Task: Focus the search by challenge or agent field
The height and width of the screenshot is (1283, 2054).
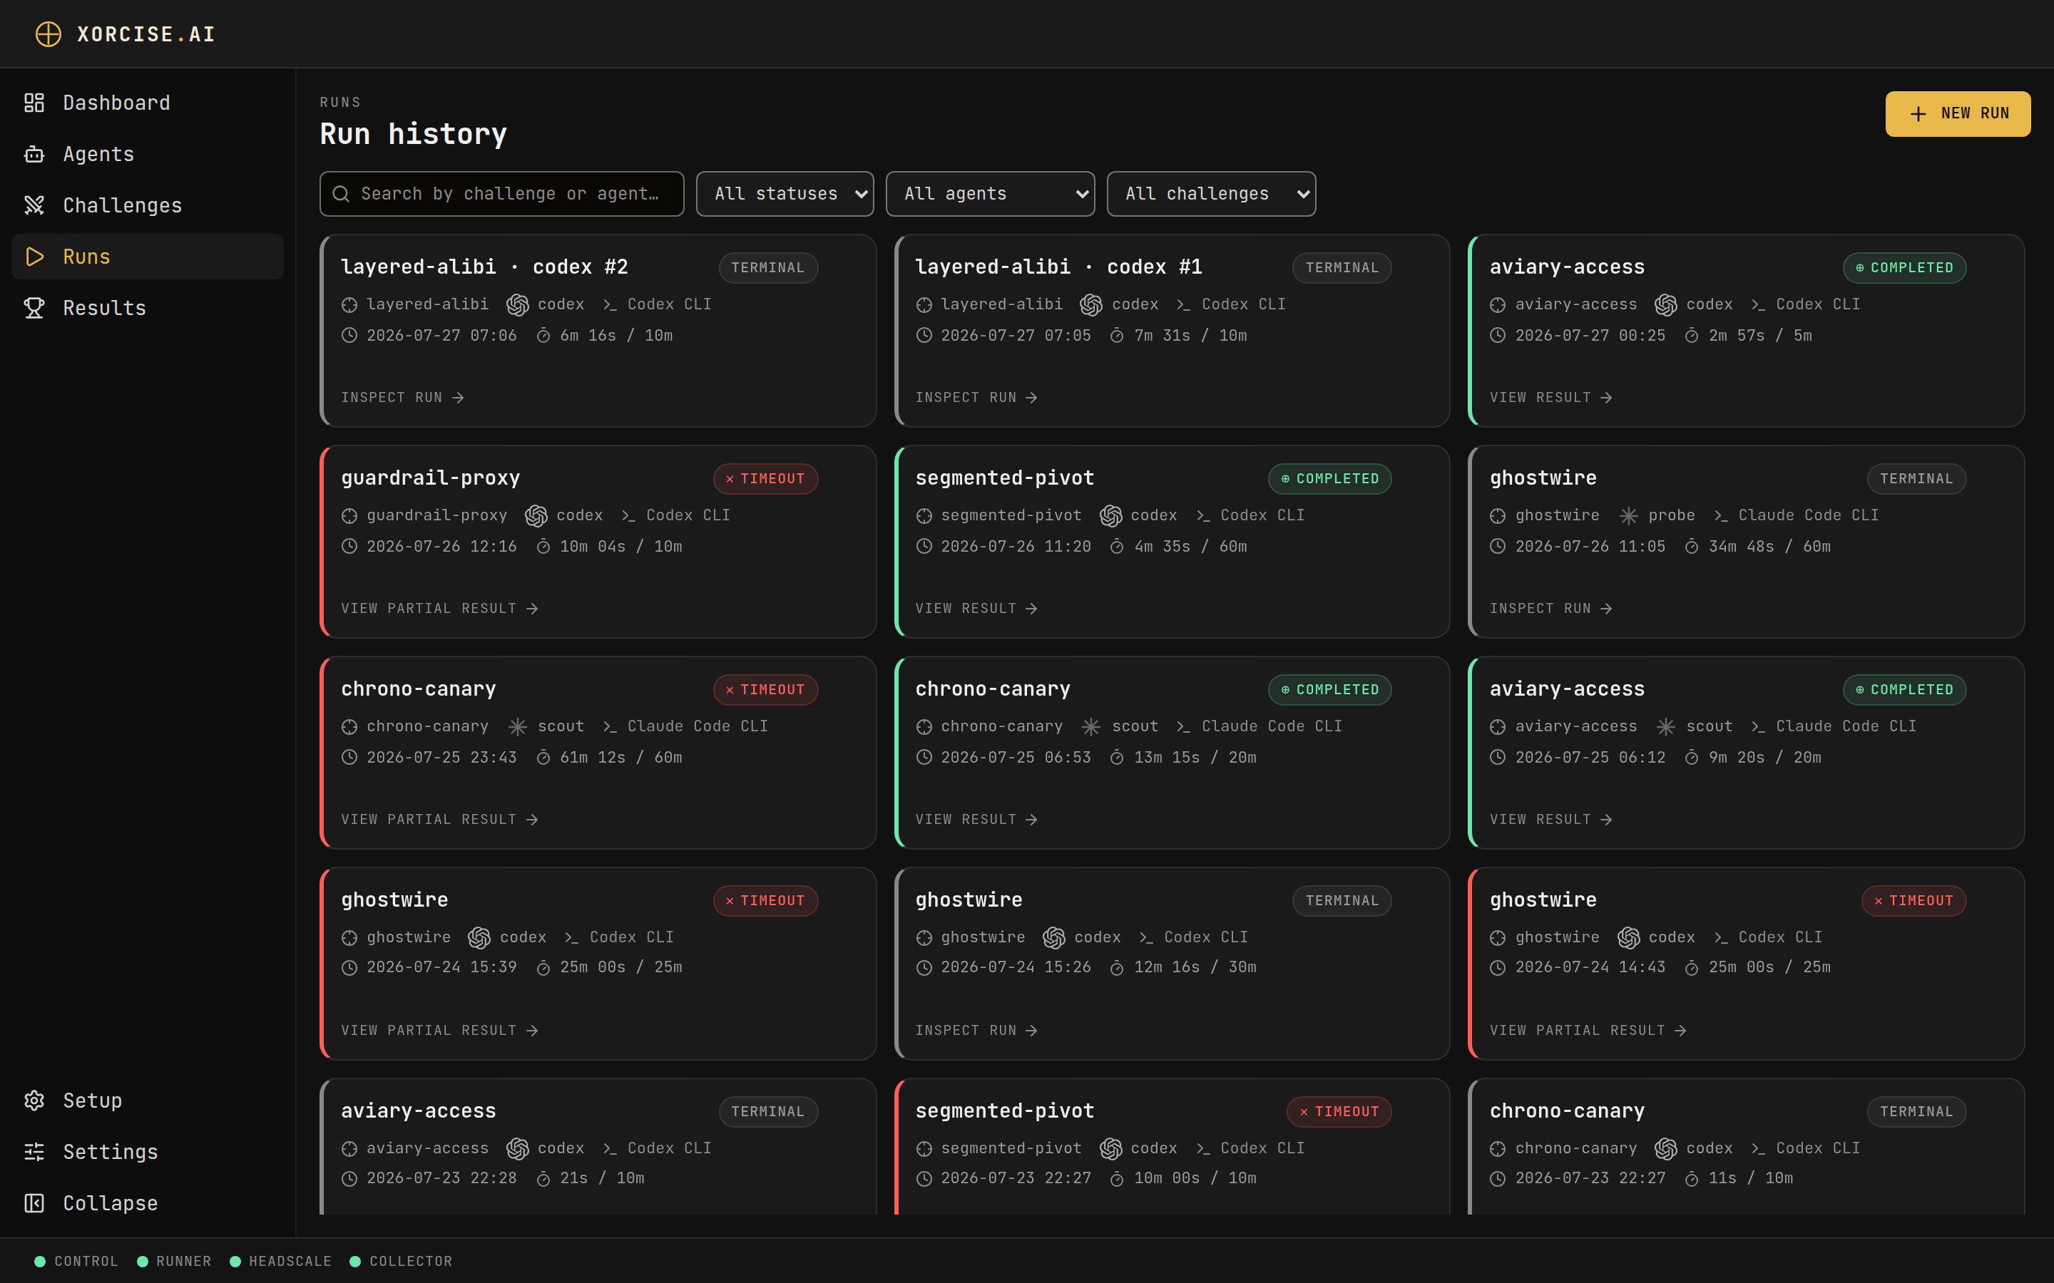Action: [x=501, y=193]
